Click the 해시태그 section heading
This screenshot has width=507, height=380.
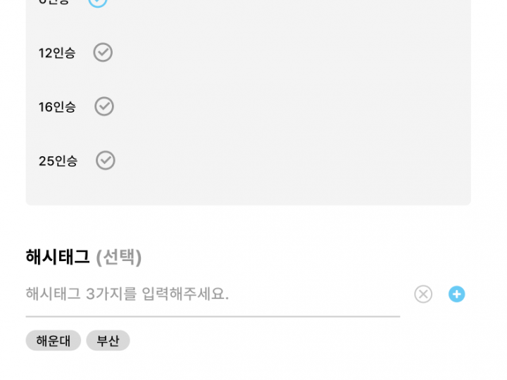pos(58,257)
